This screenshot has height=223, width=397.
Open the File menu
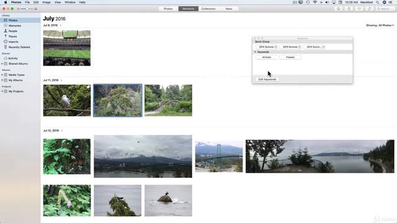pyautogui.click(x=27, y=2)
